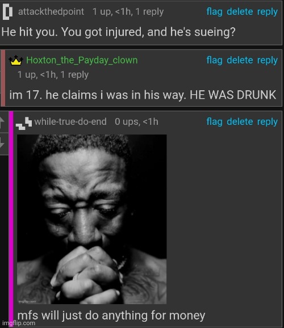Delete the attackthedpoint comment
The width and height of the screenshot is (284, 328).
click(x=240, y=11)
